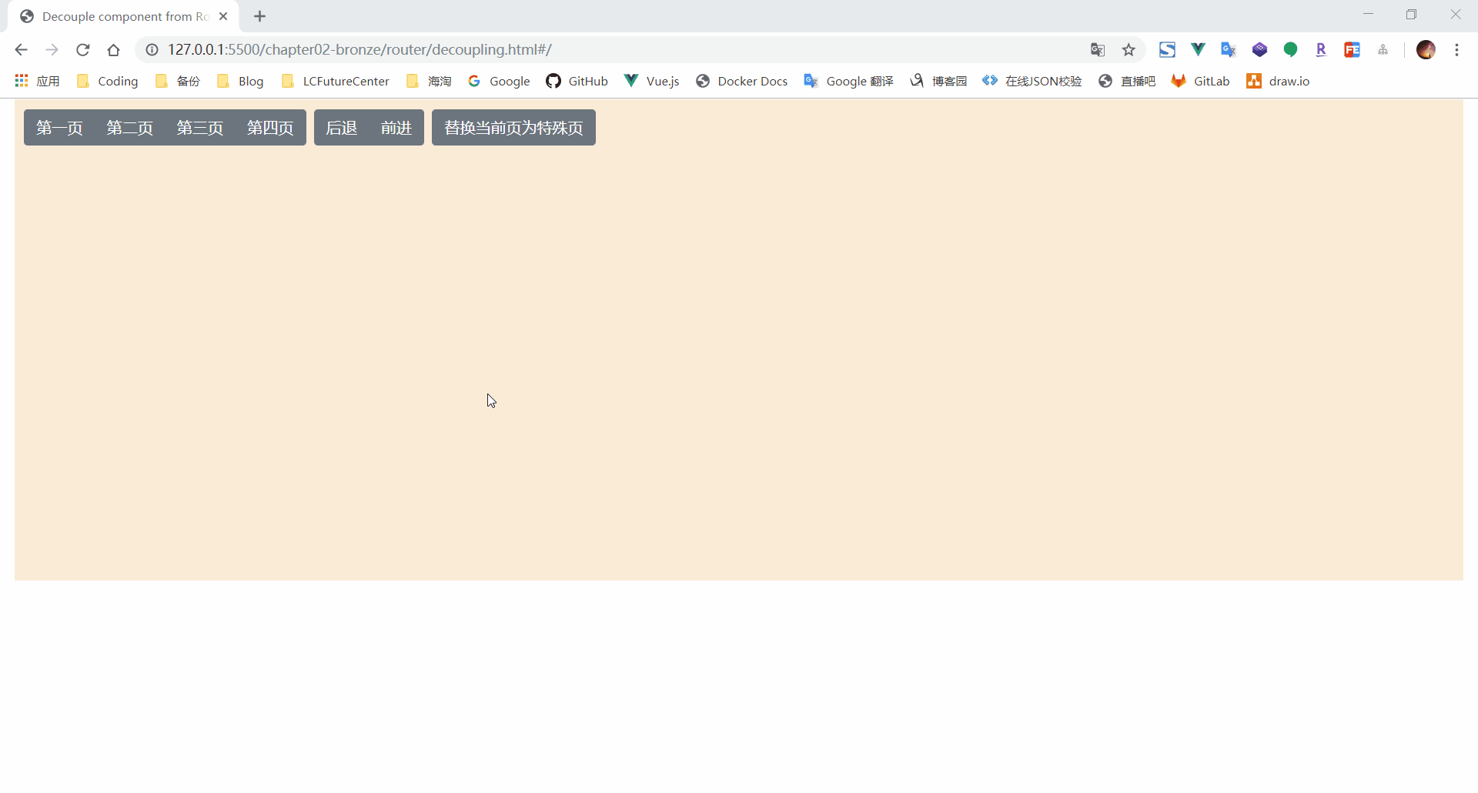Click 替换当前页为特殊页 button
The width and height of the screenshot is (1478, 793).
(513, 128)
